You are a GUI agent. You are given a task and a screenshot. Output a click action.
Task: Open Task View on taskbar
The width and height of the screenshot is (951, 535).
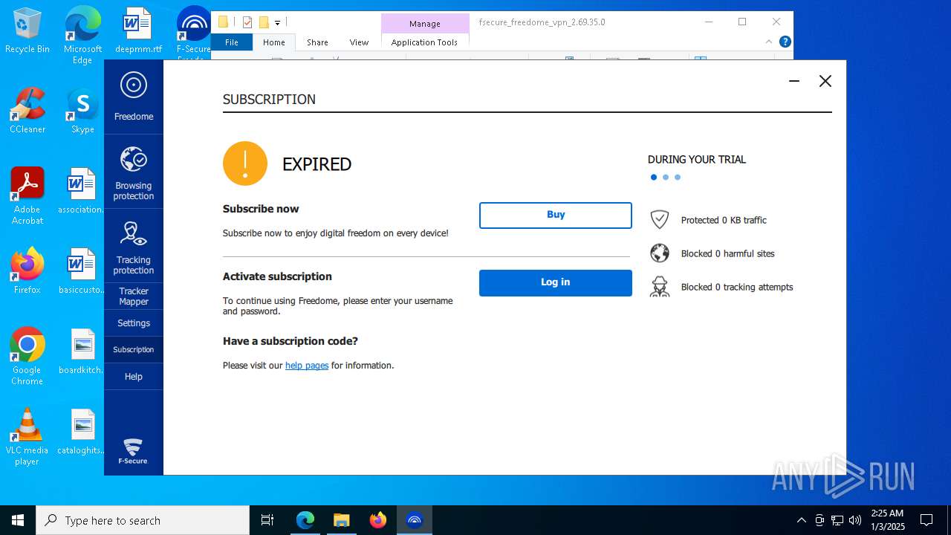tap(267, 520)
